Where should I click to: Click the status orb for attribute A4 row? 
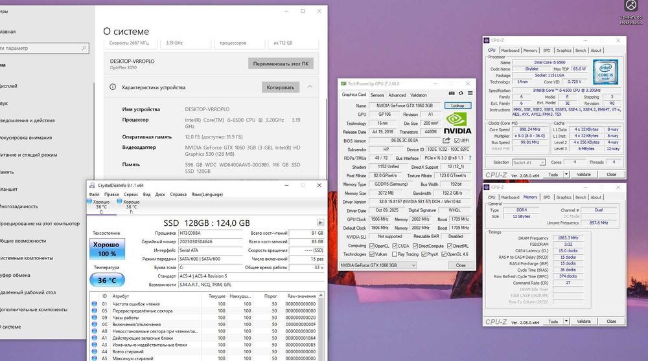[x=94, y=351]
